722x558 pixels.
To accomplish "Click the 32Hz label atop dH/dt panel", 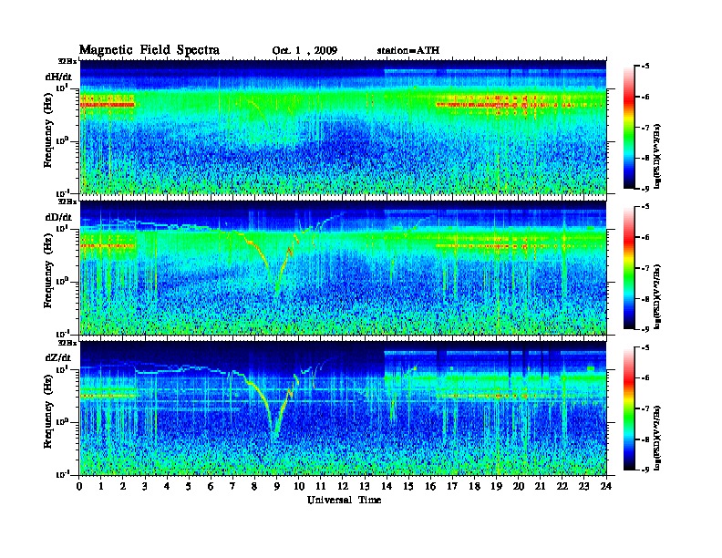I will [67, 61].
